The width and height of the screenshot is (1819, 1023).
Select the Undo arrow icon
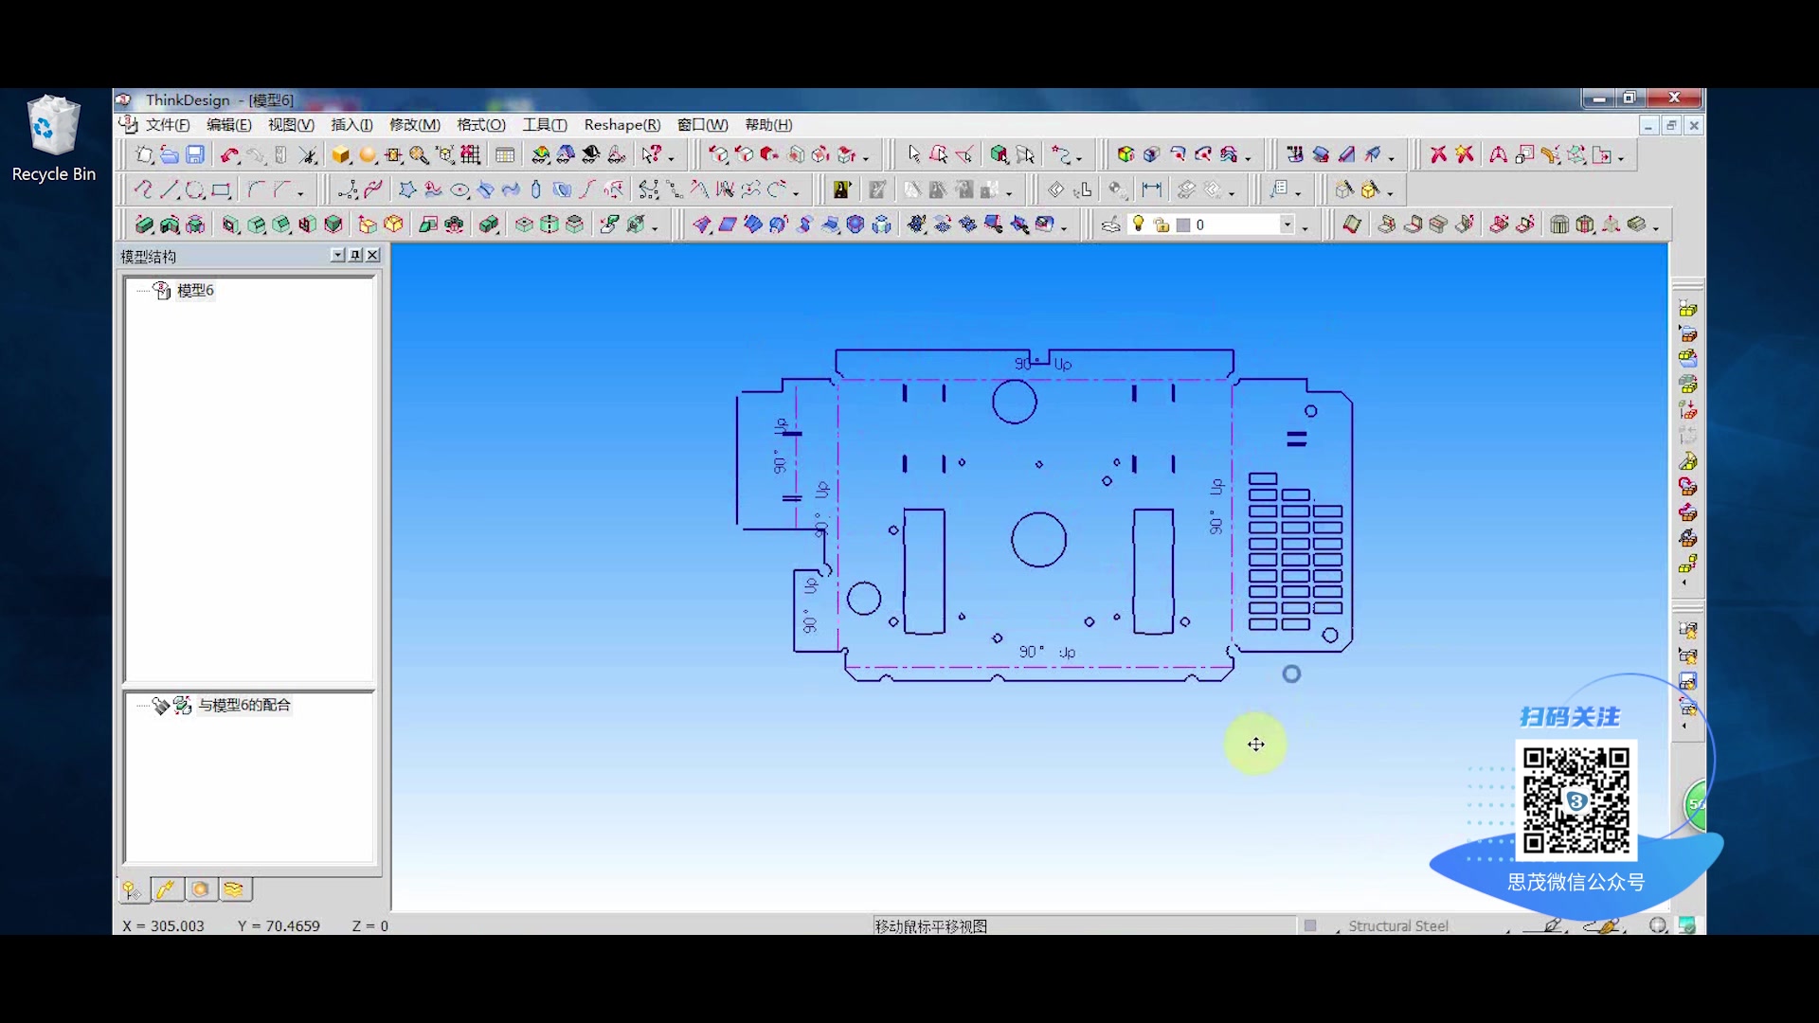click(229, 154)
